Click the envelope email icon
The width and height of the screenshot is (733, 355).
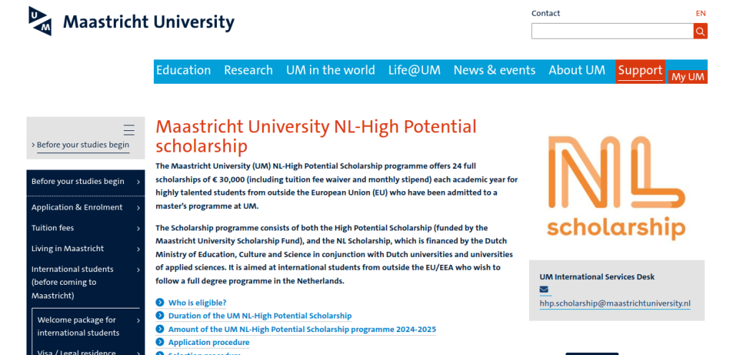[x=544, y=290]
